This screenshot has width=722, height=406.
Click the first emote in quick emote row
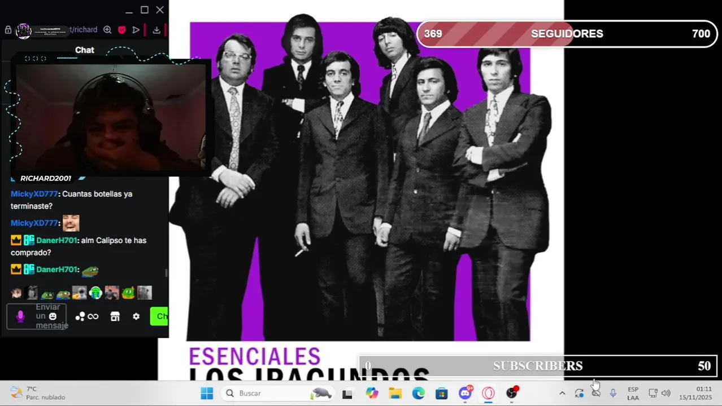click(x=16, y=293)
